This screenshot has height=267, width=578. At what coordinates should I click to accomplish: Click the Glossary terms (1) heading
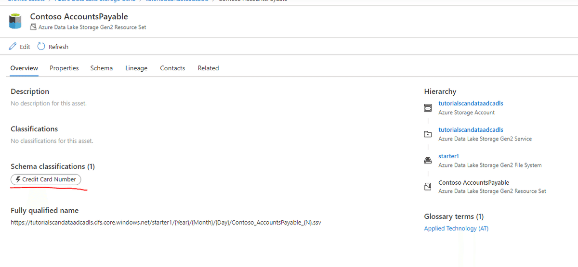(x=454, y=216)
